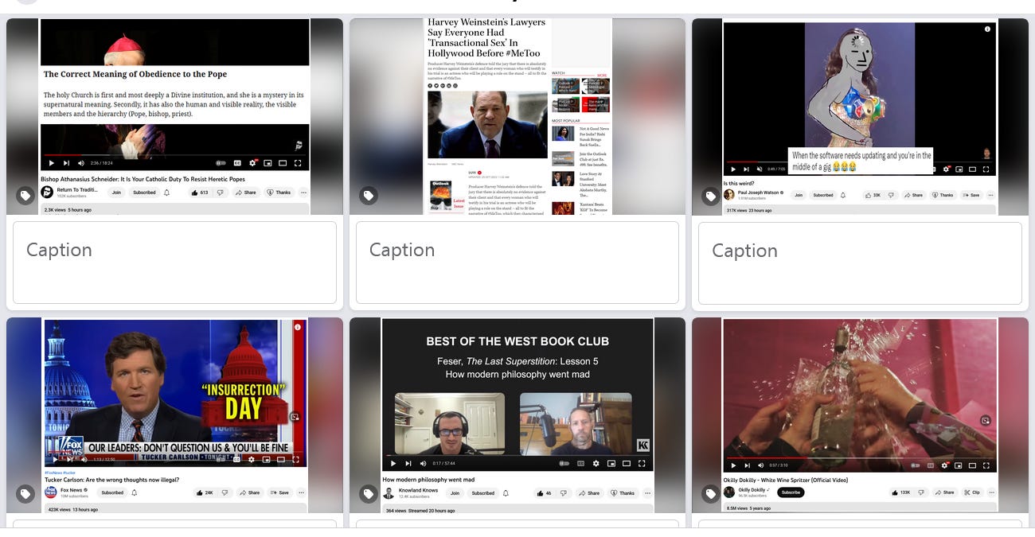This screenshot has height=537, width=1035.
Task: Open the 'software needs updating' video screenshot
Action: [860, 117]
